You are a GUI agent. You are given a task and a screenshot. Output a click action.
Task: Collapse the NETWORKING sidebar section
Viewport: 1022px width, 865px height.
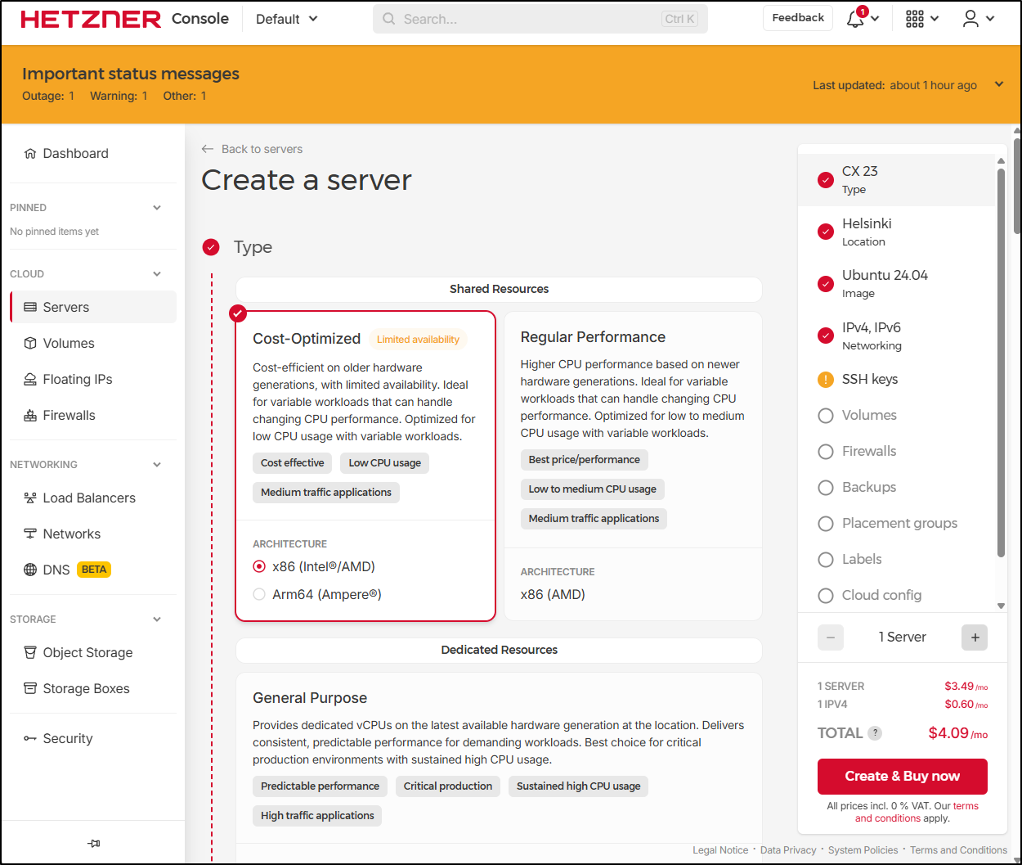pyautogui.click(x=157, y=465)
